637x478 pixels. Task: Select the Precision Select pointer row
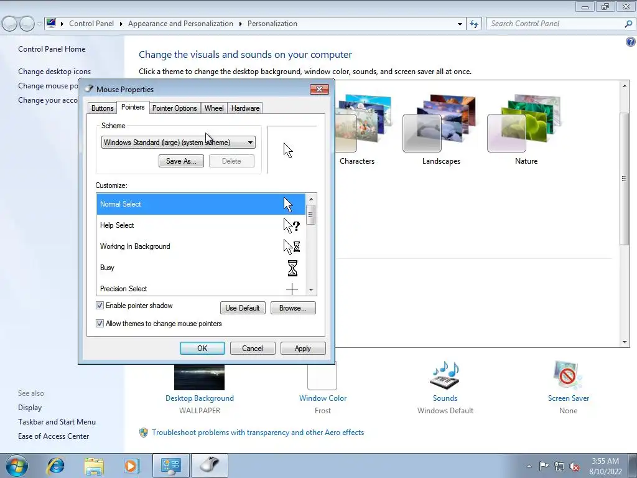[x=201, y=288]
